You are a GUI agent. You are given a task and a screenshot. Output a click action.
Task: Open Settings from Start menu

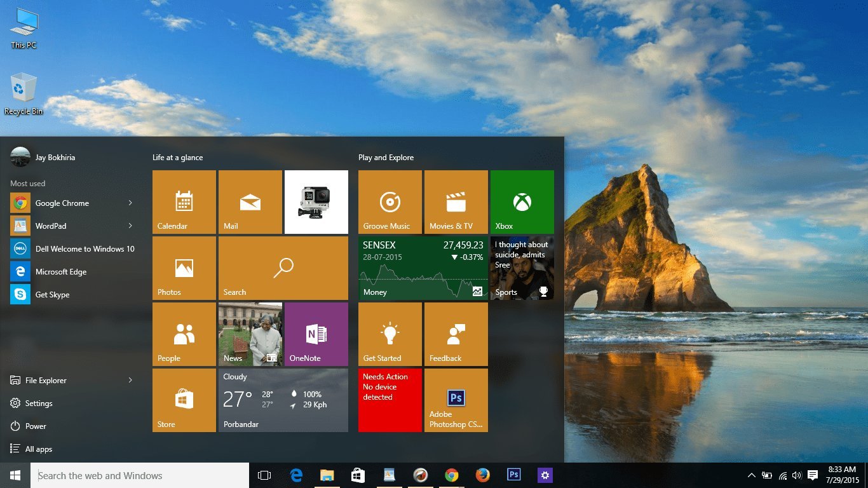coord(38,403)
